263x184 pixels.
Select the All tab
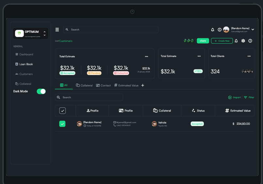tap(64, 85)
